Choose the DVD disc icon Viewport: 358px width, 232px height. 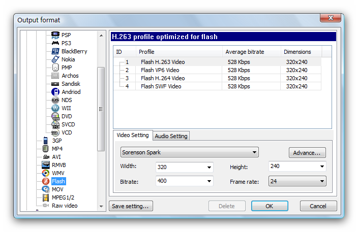pyautogui.click(x=55, y=116)
